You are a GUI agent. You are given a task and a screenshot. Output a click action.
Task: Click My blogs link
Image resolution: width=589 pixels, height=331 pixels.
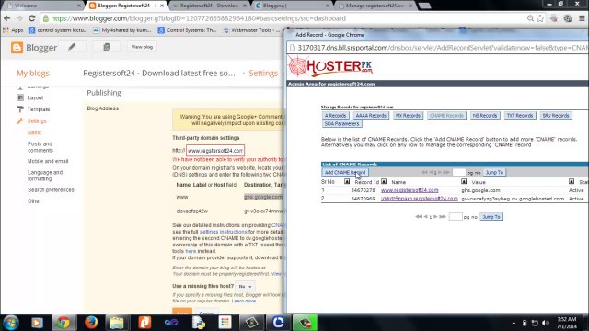(33, 74)
